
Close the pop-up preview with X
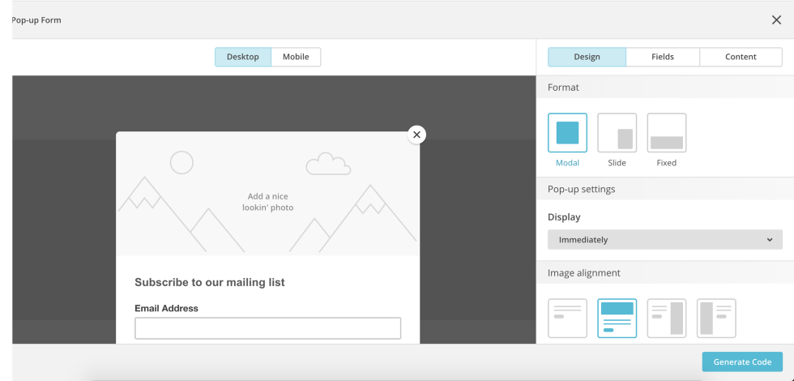coord(416,135)
